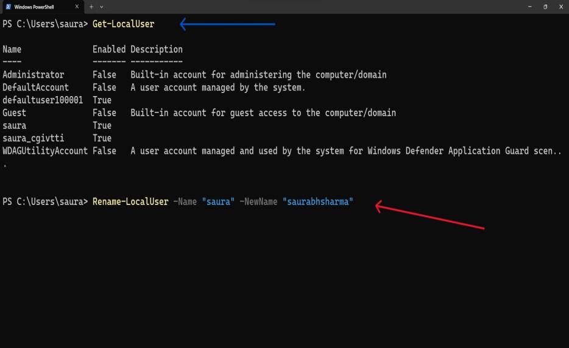Image resolution: width=569 pixels, height=348 pixels.
Task: Restore down the terminal window
Action: pos(545,7)
